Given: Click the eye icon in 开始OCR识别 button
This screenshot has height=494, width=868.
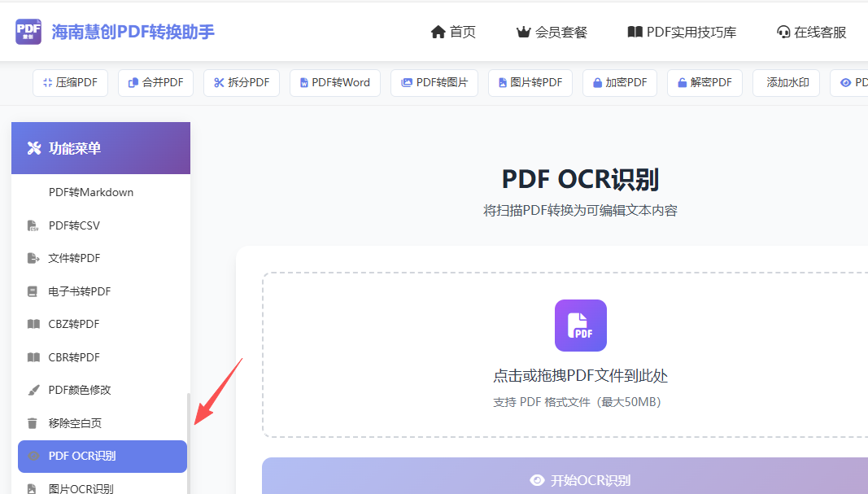Looking at the screenshot, I should pos(537,480).
